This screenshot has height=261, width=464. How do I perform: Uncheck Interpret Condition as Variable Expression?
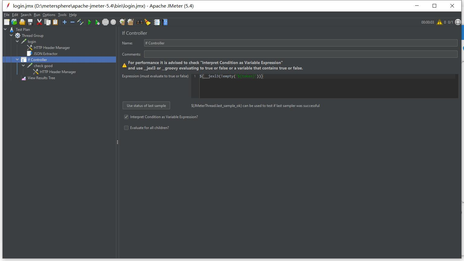126,117
